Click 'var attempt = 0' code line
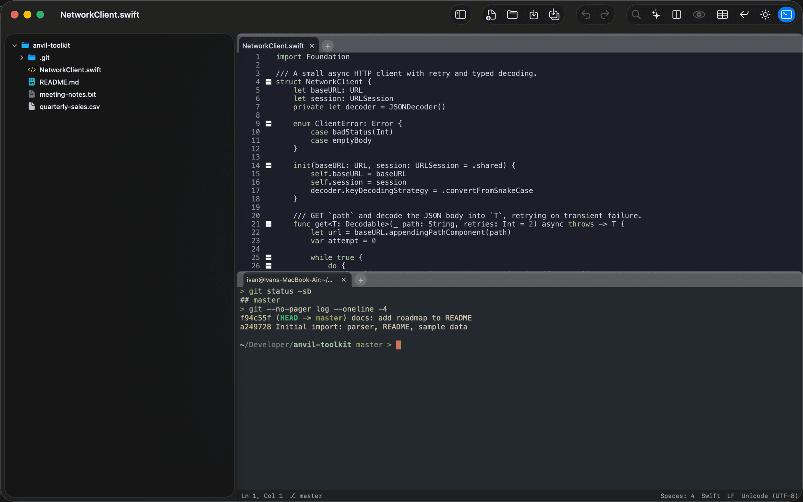803x502 pixels. click(343, 241)
